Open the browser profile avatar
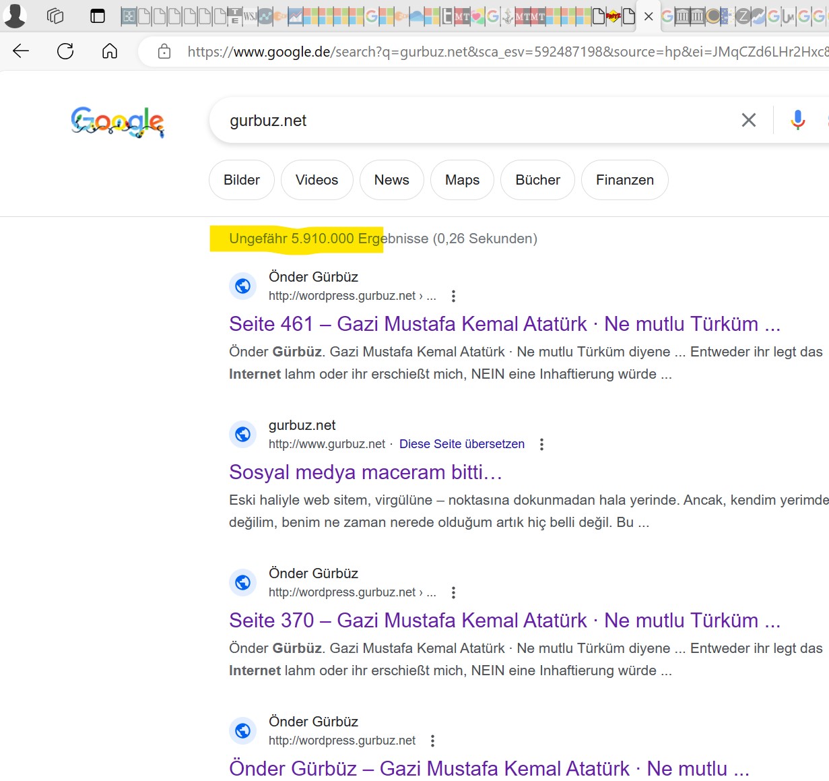Screen dimensions: 829x781 pyautogui.click(x=14, y=15)
